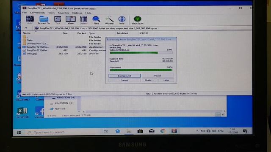
Task: Click the navigation pane scroll down arrow
Action: (79, 112)
